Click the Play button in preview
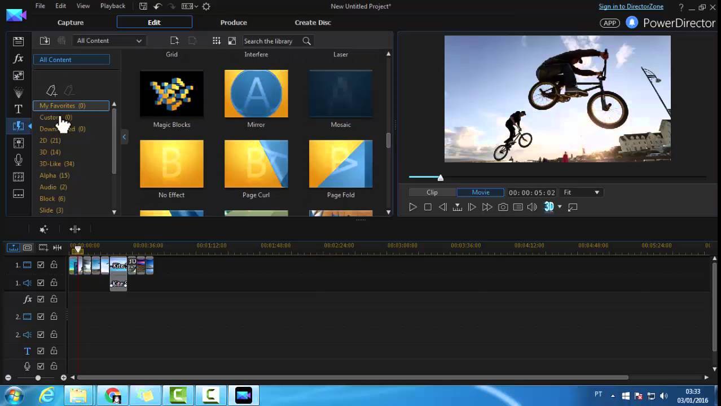The width and height of the screenshot is (721, 406). pyautogui.click(x=413, y=207)
